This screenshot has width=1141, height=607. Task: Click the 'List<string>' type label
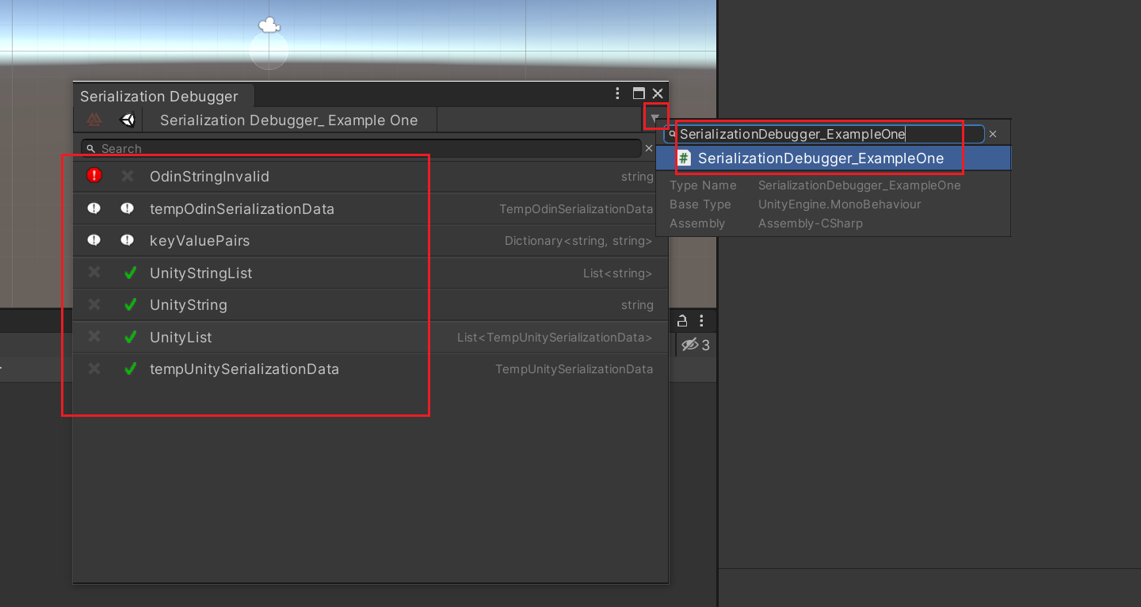coord(617,273)
